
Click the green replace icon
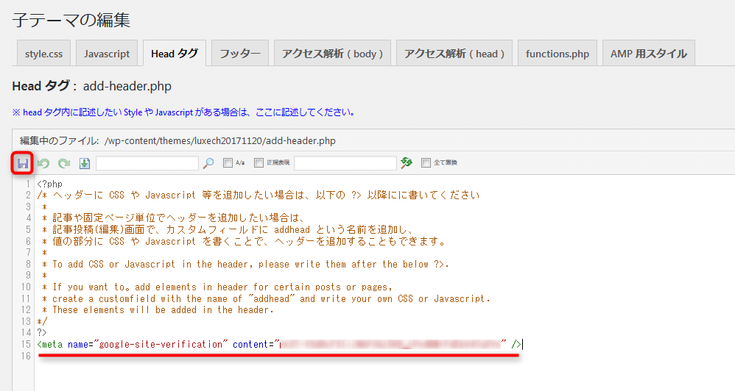pyautogui.click(x=406, y=163)
